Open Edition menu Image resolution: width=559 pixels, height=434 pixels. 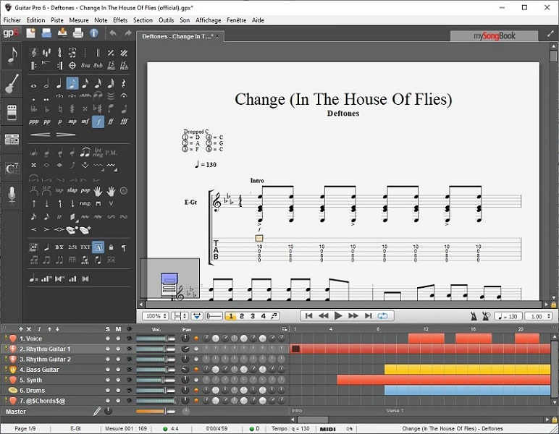(35, 20)
